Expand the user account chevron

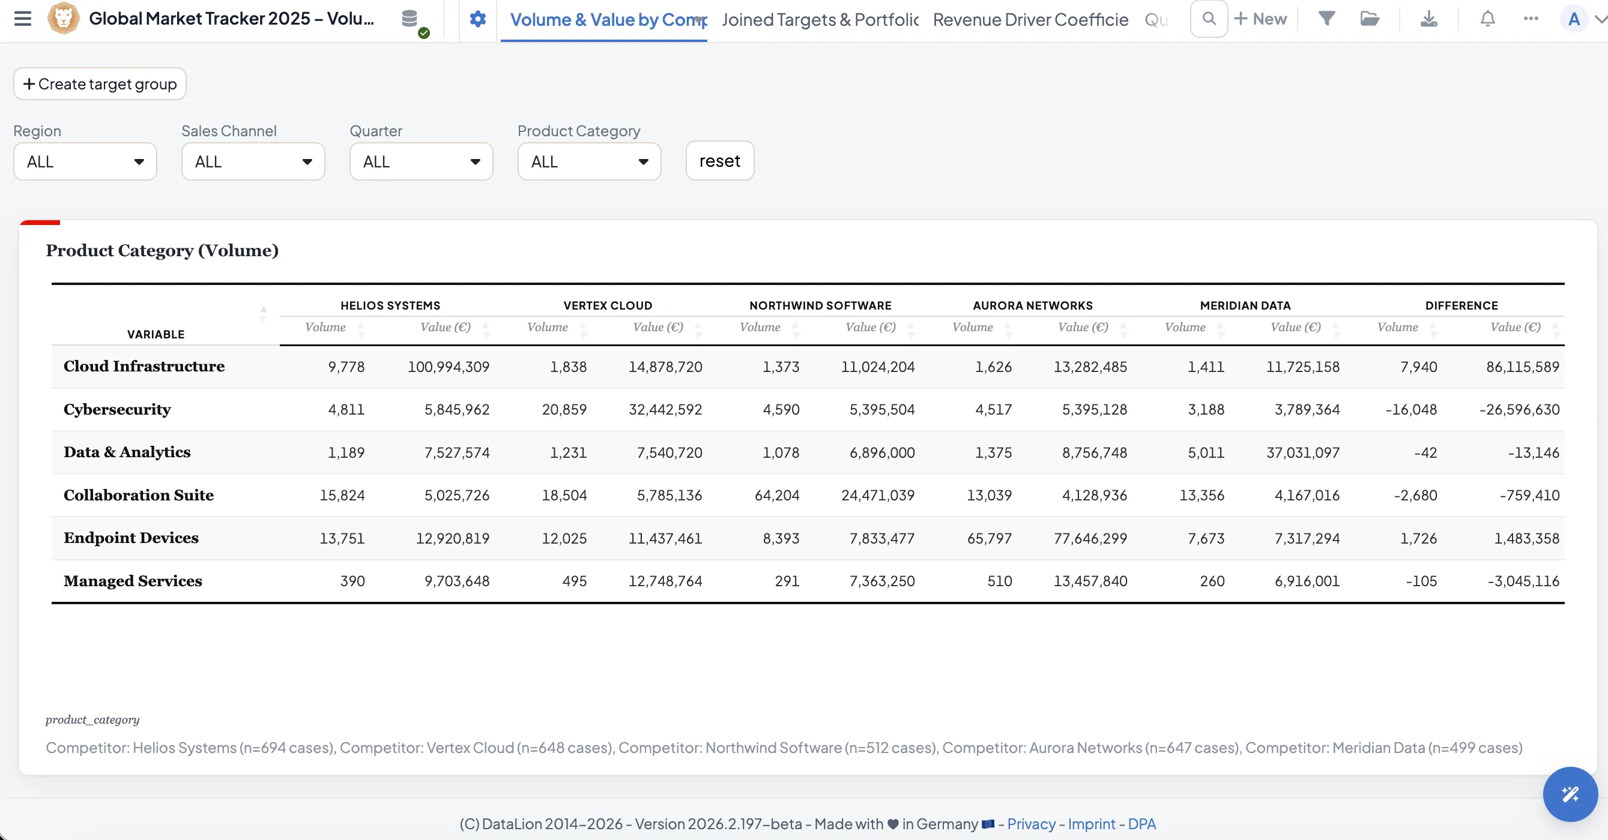coord(1601,19)
